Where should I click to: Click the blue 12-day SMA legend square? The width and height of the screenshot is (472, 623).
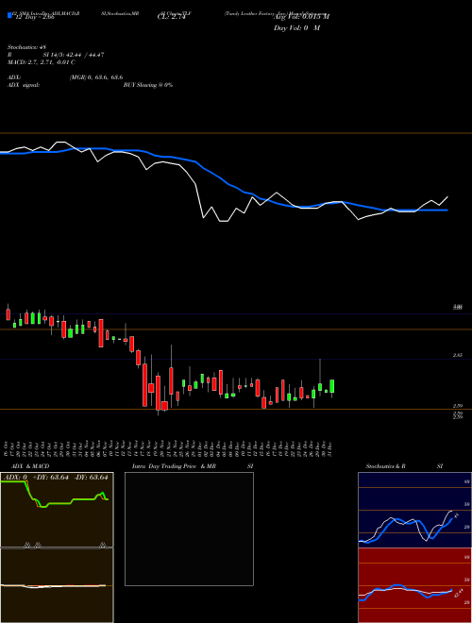pyautogui.click(x=9, y=15)
